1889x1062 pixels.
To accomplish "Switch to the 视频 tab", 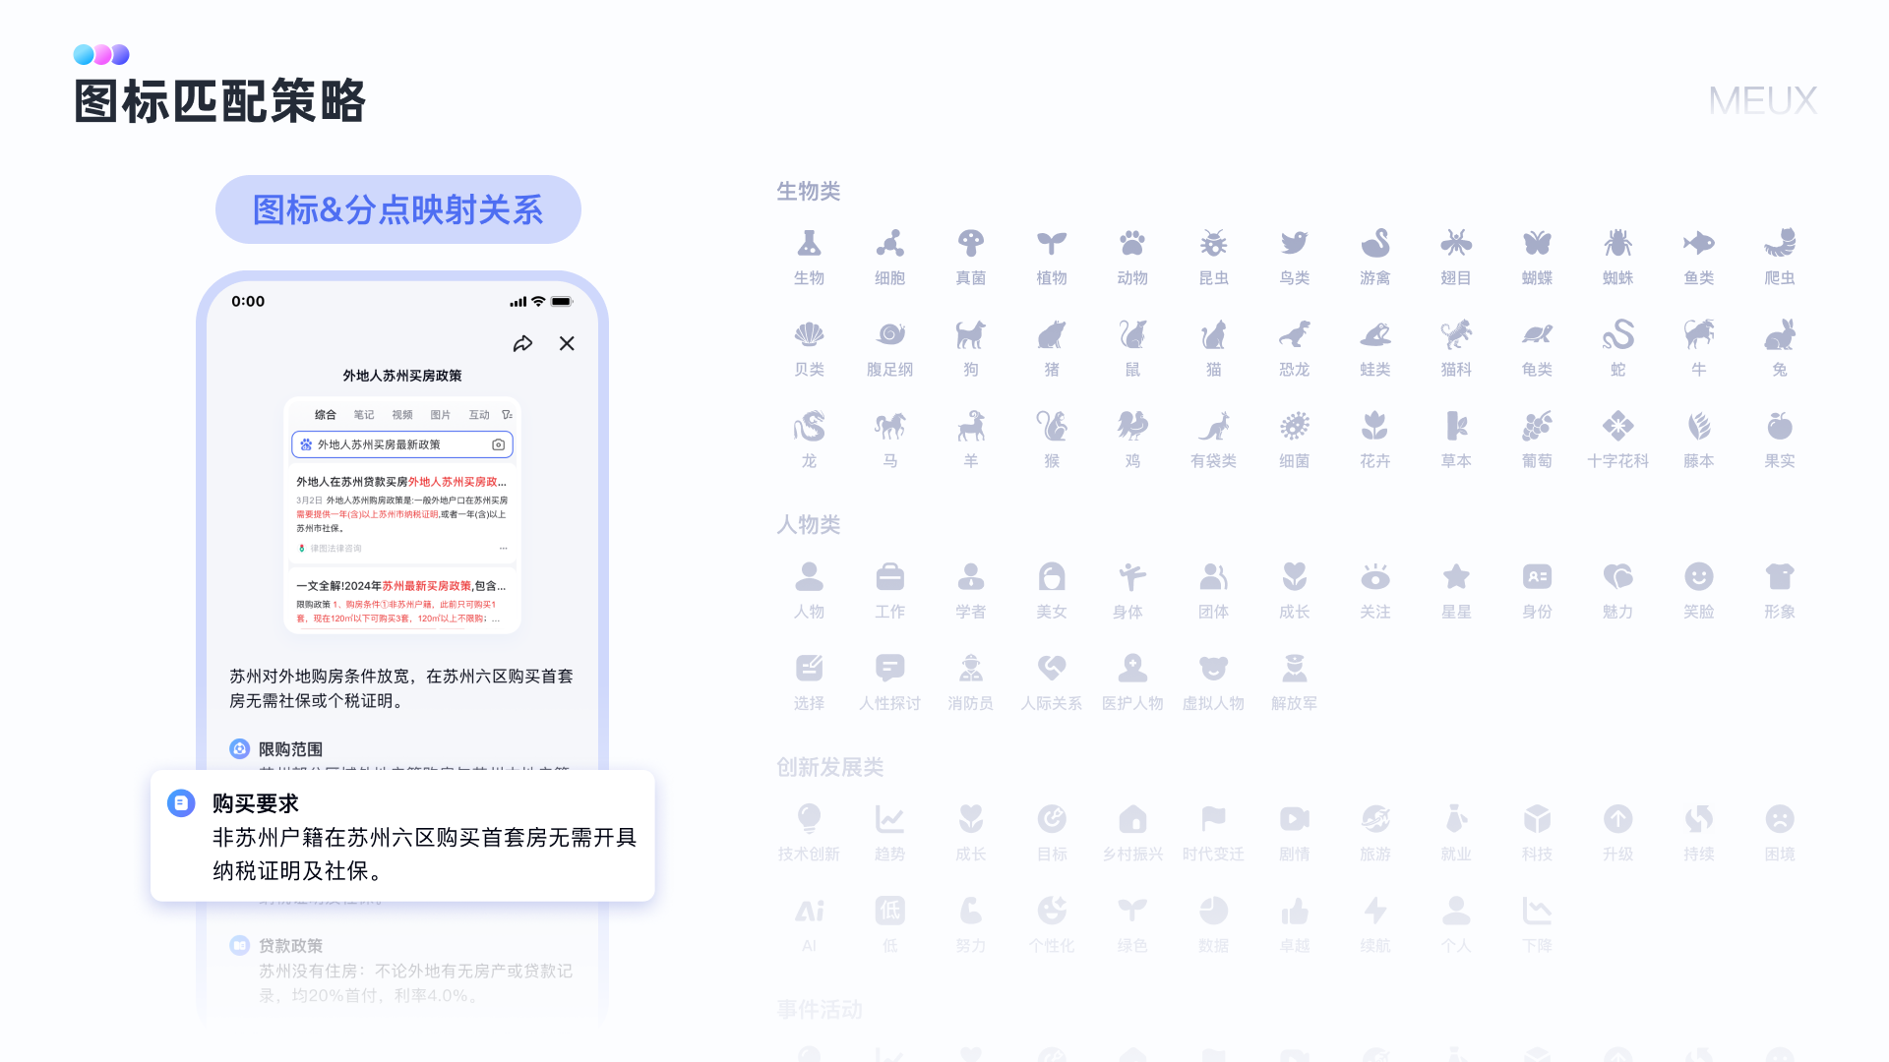I will [402, 414].
